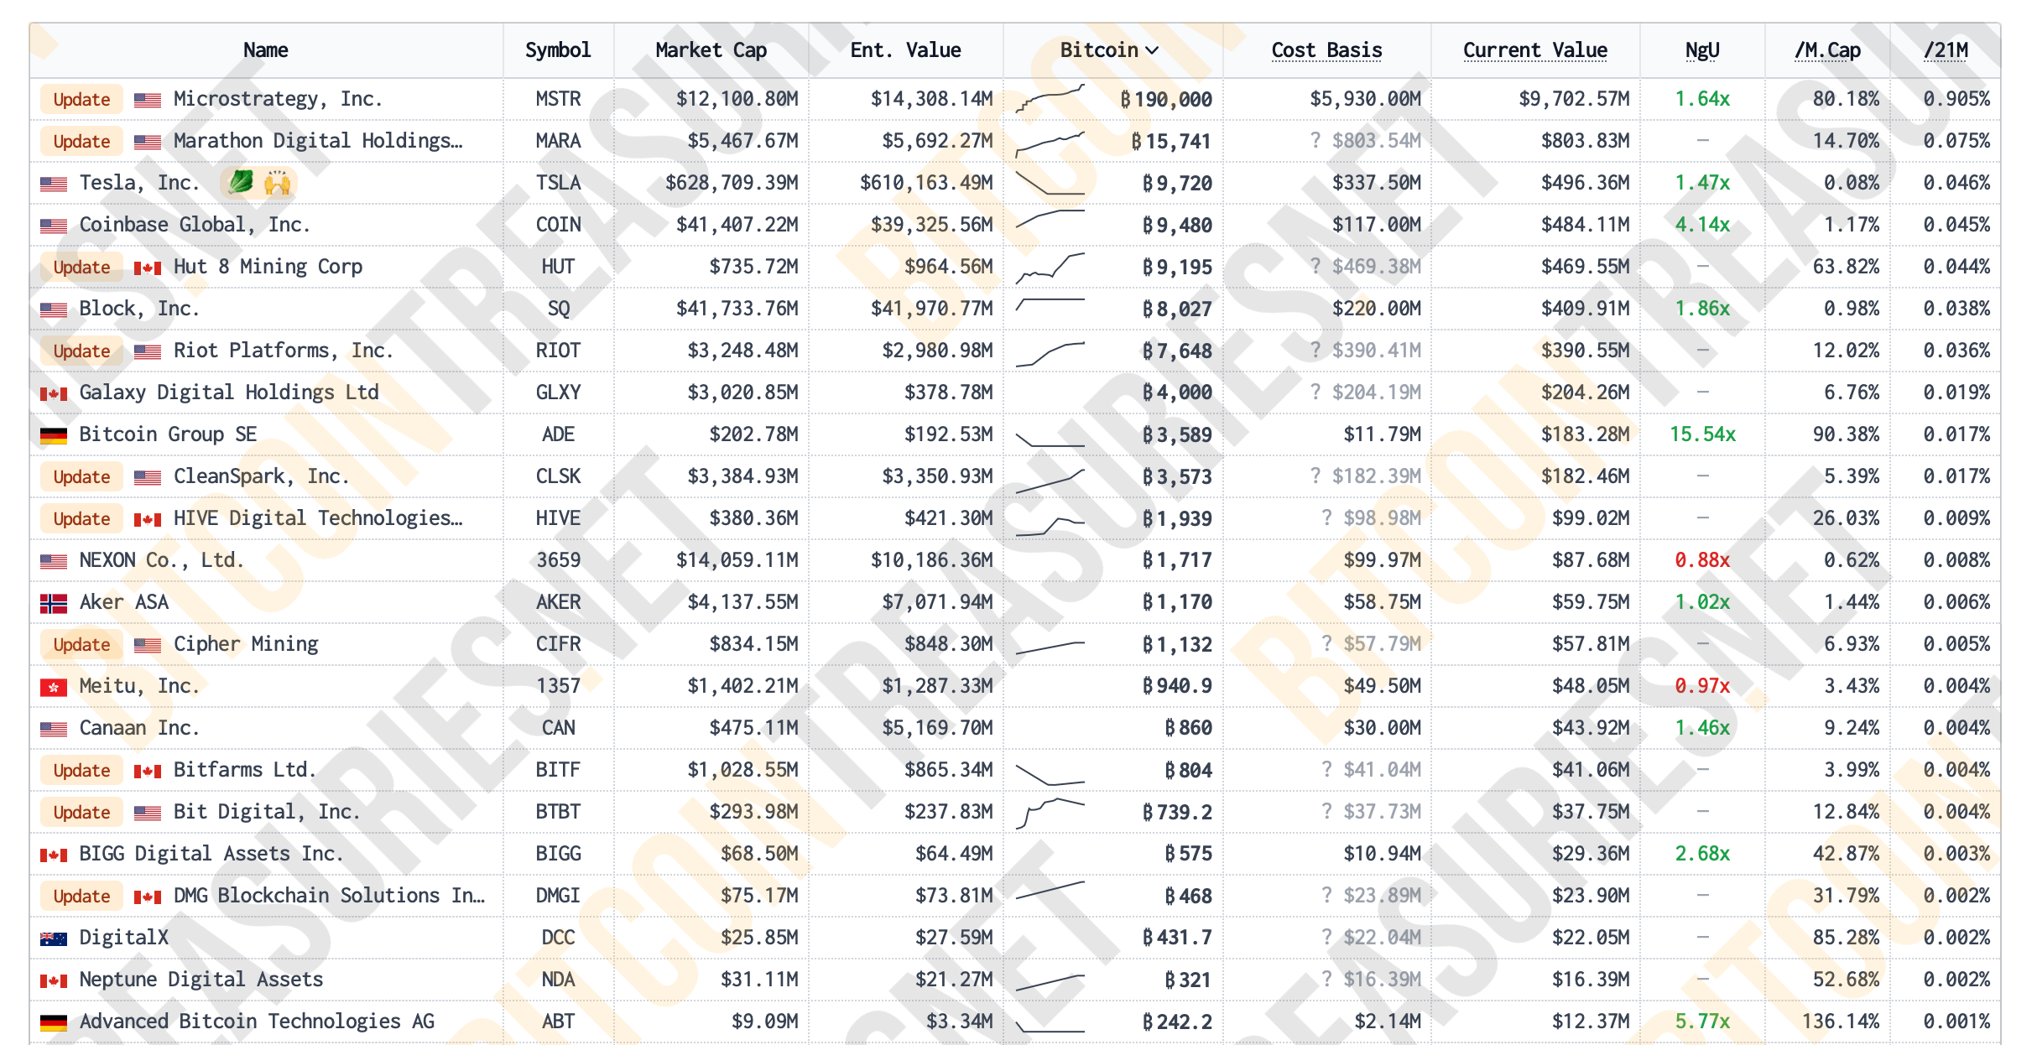2037x1045 pixels.
Task: Click the Hong Kong flag beside Meitu, Inc.
Action: [x=54, y=687]
